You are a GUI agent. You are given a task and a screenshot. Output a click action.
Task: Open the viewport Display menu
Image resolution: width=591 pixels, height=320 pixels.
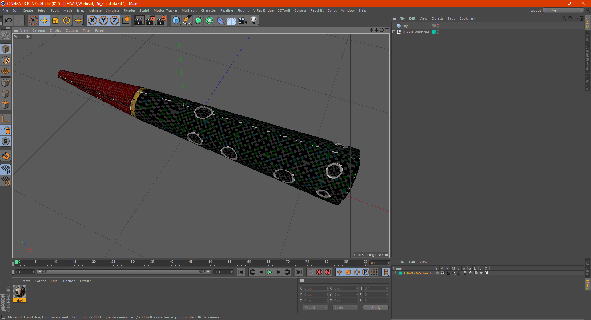[x=55, y=30]
